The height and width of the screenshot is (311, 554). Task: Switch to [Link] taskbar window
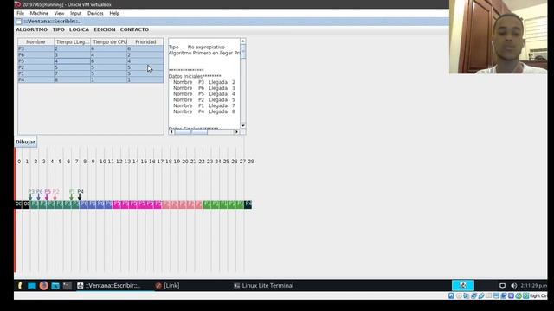pos(167,286)
